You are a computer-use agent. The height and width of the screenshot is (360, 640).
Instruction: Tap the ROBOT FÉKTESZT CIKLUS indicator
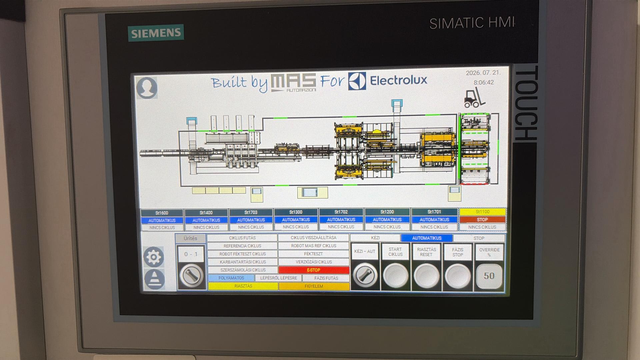click(x=242, y=254)
